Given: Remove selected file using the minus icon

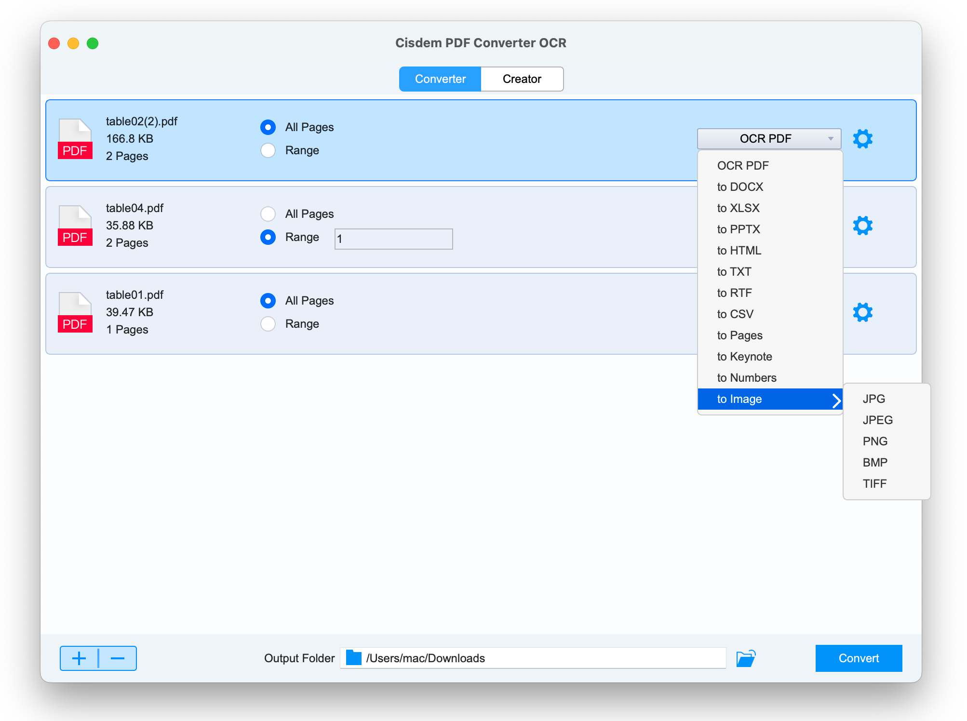Looking at the screenshot, I should 116,658.
